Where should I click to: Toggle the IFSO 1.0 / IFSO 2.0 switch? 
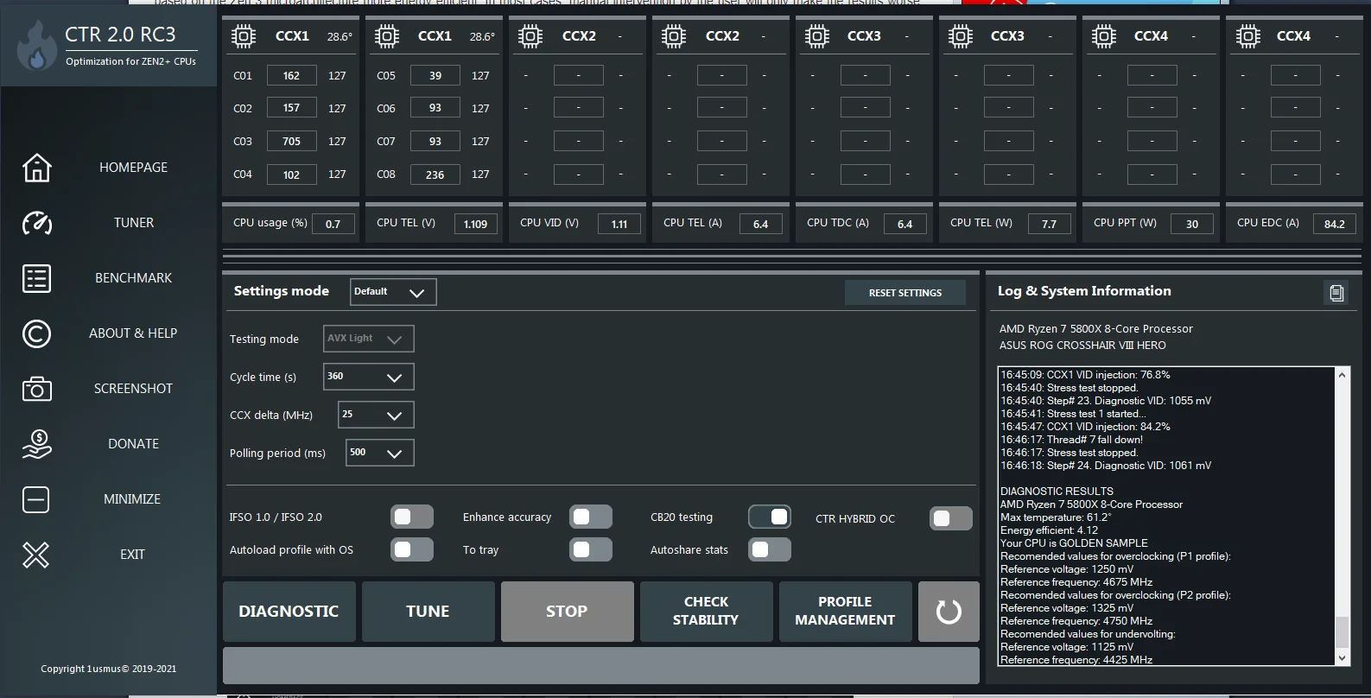(x=412, y=517)
